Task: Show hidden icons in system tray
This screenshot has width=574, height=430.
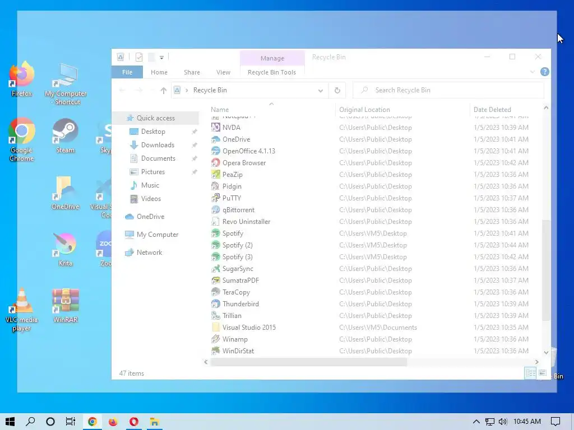Action: [x=476, y=422]
